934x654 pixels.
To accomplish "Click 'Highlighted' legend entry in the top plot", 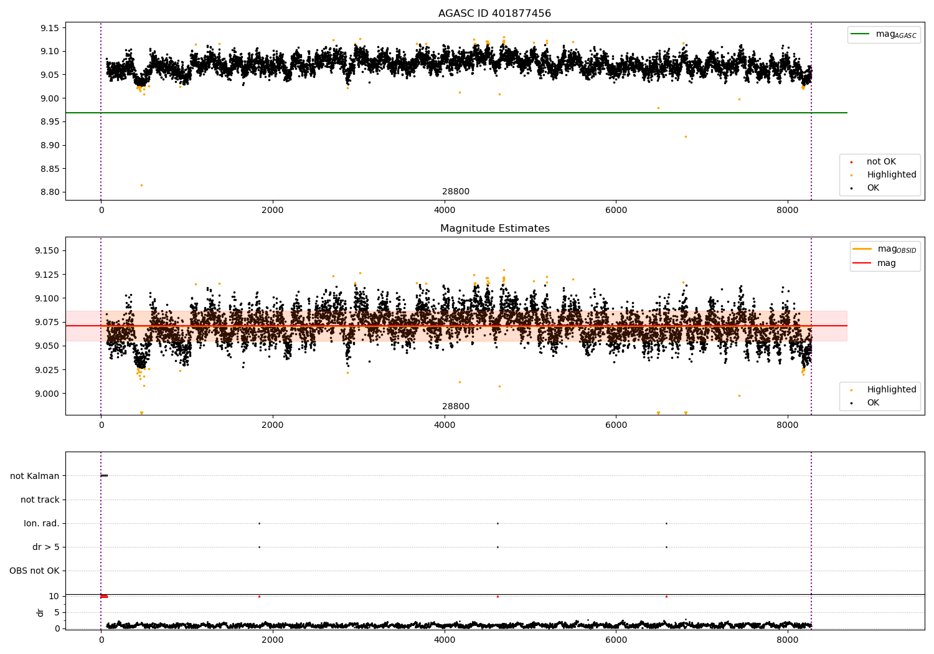I will click(x=891, y=175).
